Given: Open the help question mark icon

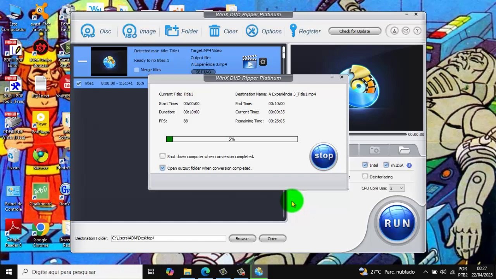Looking at the screenshot, I should pos(417,31).
